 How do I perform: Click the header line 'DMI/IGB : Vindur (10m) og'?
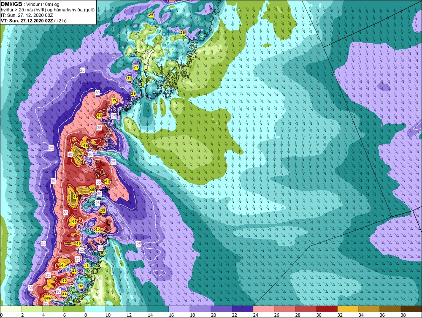point(30,4)
